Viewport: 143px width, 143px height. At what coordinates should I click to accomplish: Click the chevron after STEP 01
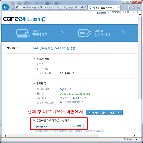[62, 33]
